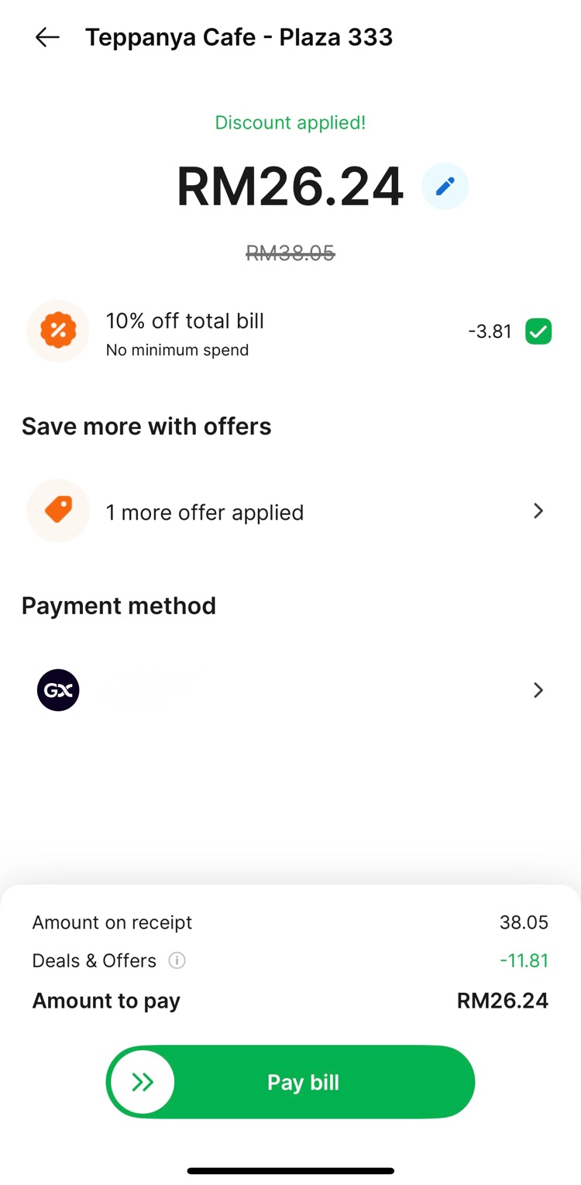Open Deals & Offers info tooltip icon

click(177, 961)
